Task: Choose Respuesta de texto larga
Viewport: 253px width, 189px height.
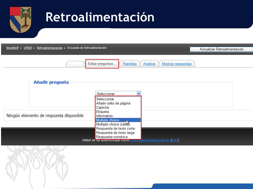Action: click(118, 133)
